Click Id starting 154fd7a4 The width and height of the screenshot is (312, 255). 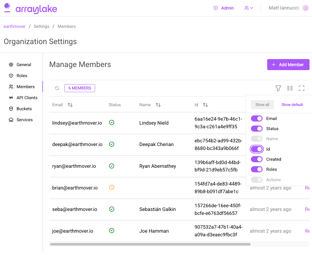click(x=218, y=188)
